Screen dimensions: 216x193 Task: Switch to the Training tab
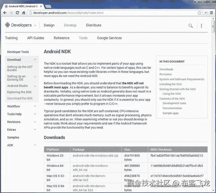(x=11, y=38)
